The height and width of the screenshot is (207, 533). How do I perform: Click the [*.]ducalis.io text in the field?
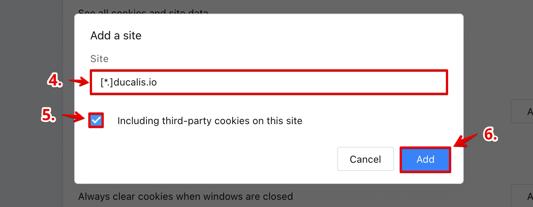[129, 82]
